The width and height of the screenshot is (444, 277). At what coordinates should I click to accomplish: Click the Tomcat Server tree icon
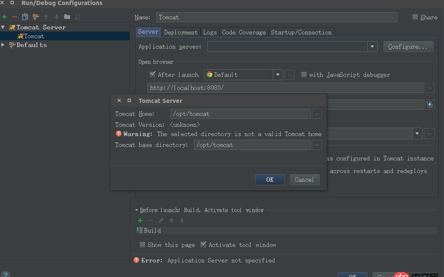pos(12,27)
